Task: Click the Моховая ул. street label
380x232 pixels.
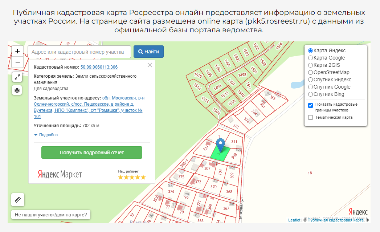Action: 241,208
